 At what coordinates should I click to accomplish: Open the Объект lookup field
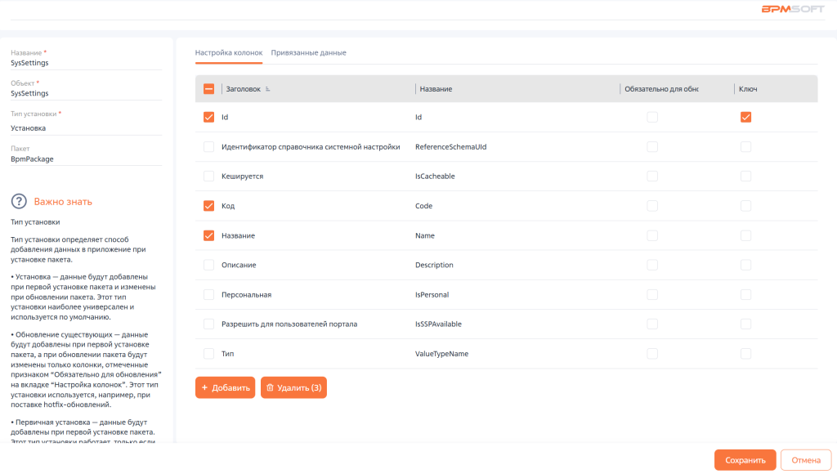coord(86,94)
